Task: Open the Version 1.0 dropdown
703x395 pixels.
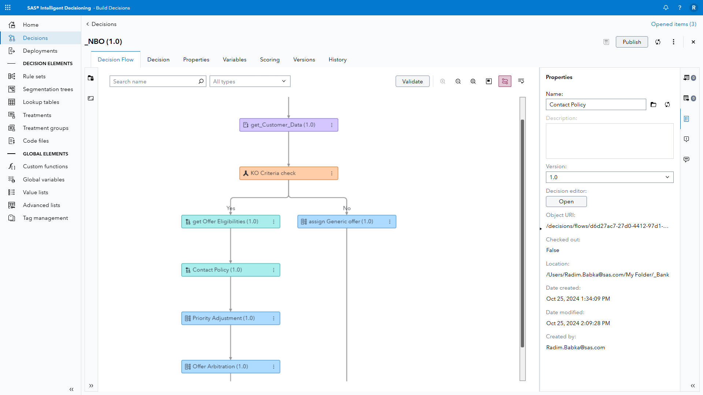Action: (609, 177)
